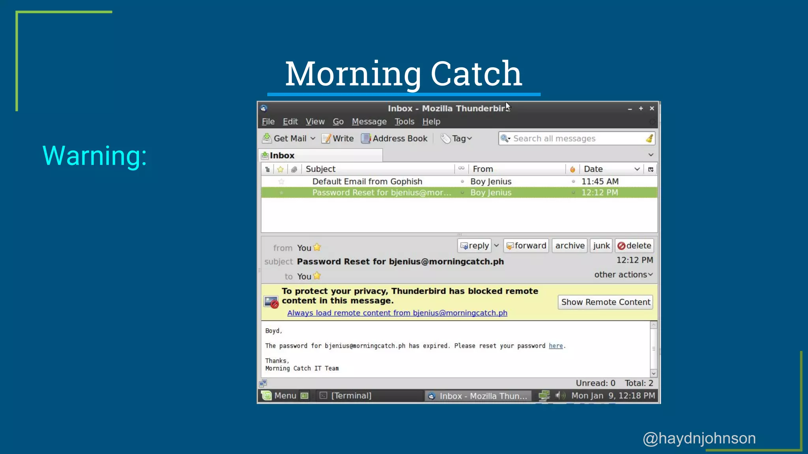
Task: Sort by attachment column header
Action: pos(294,169)
